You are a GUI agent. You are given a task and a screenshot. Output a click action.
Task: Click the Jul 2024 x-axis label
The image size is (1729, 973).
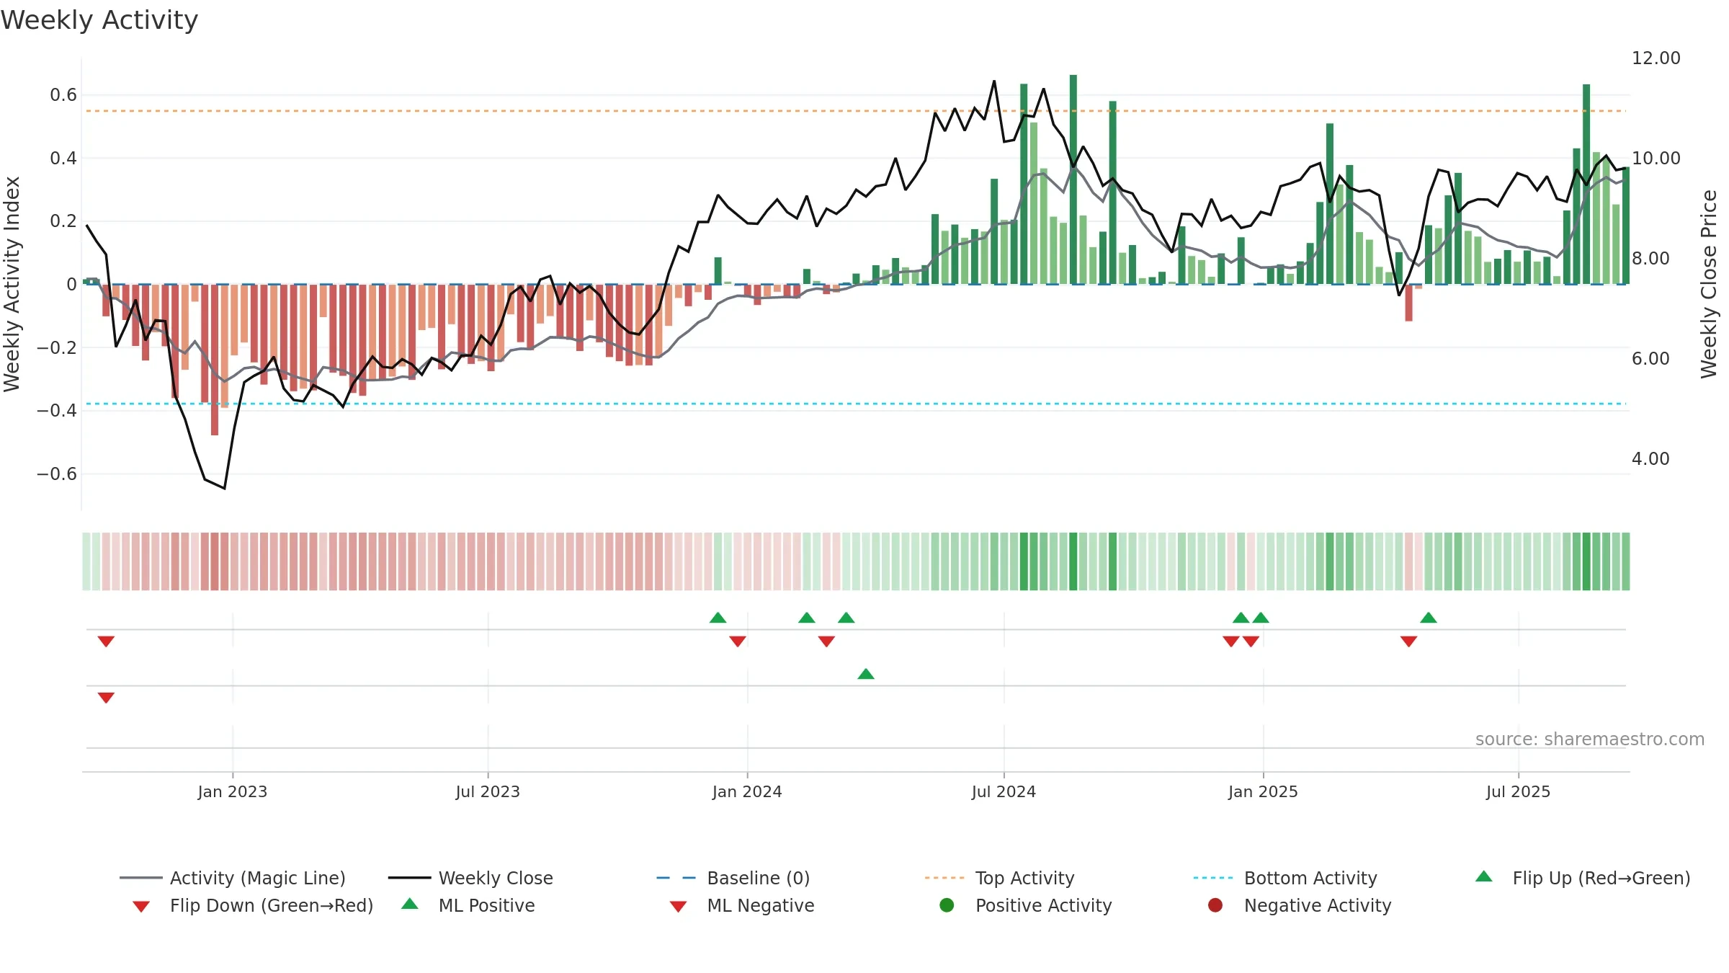pyautogui.click(x=1004, y=791)
